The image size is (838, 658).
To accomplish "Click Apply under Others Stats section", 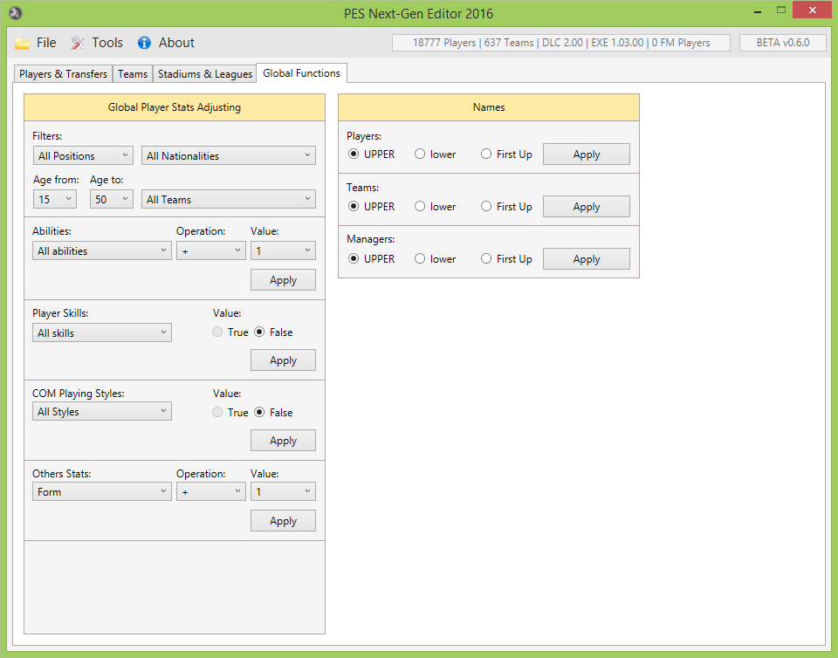I will (x=283, y=521).
